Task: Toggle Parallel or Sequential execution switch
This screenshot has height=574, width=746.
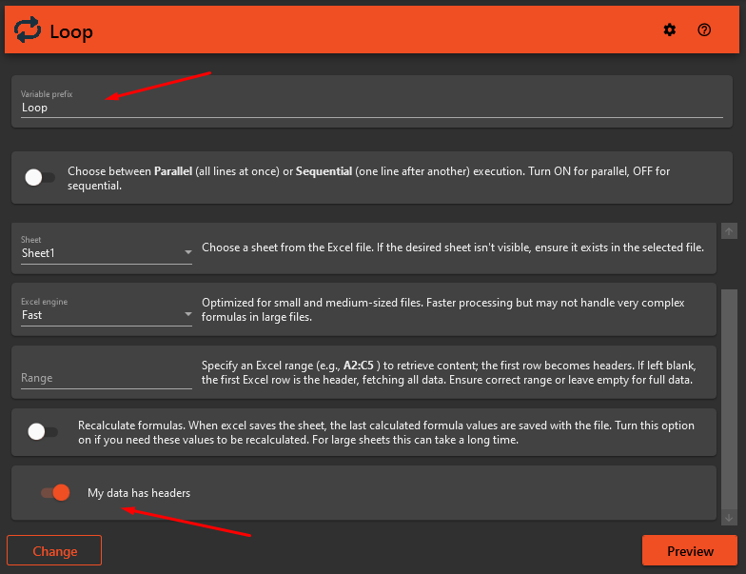Action: (40, 177)
